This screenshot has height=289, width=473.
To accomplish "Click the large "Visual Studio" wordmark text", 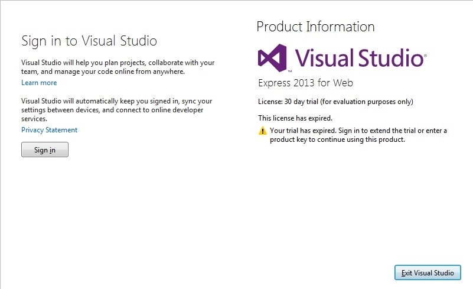I will pos(358,58).
